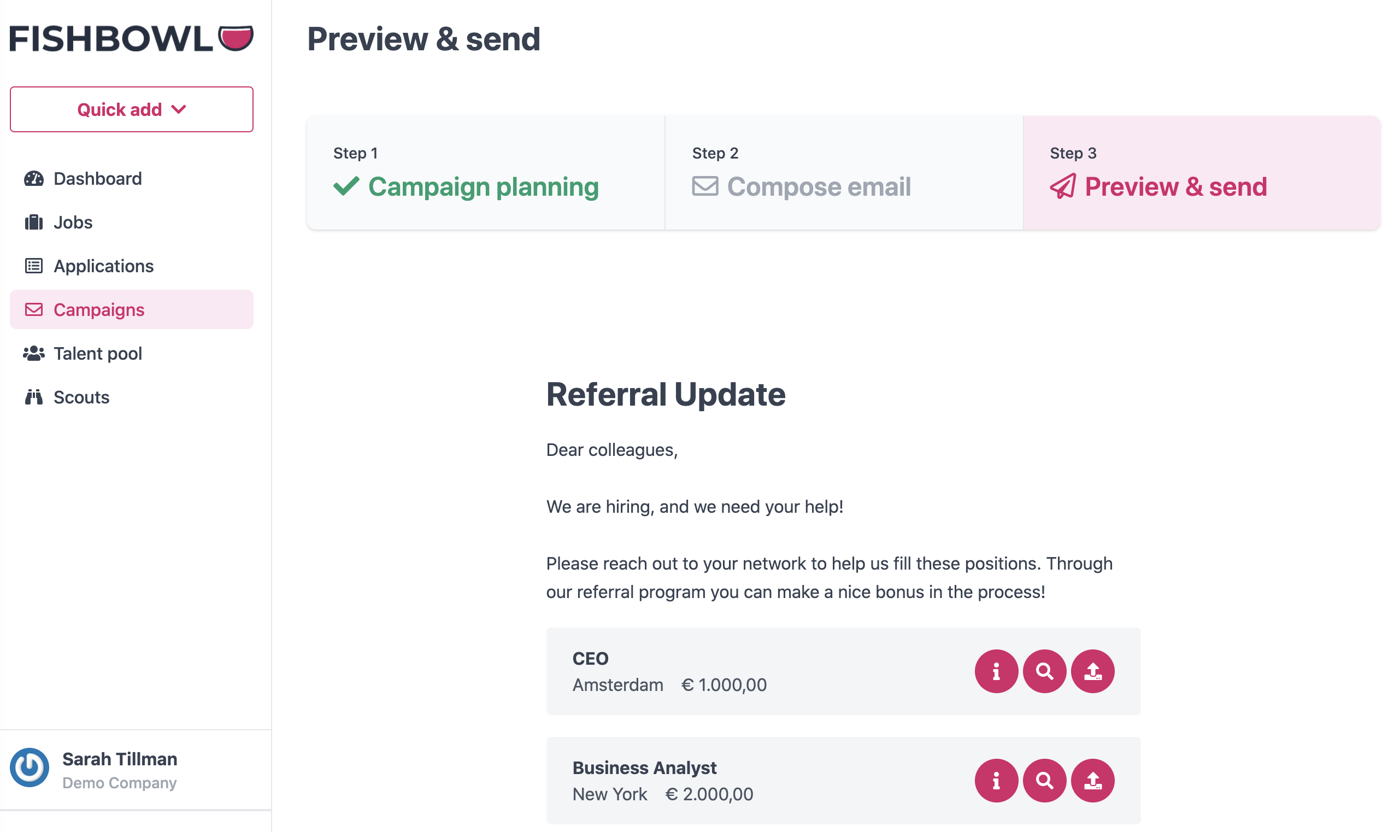The height and width of the screenshot is (832, 1388).
Task: Click the info icon on CEO job card
Action: point(996,671)
